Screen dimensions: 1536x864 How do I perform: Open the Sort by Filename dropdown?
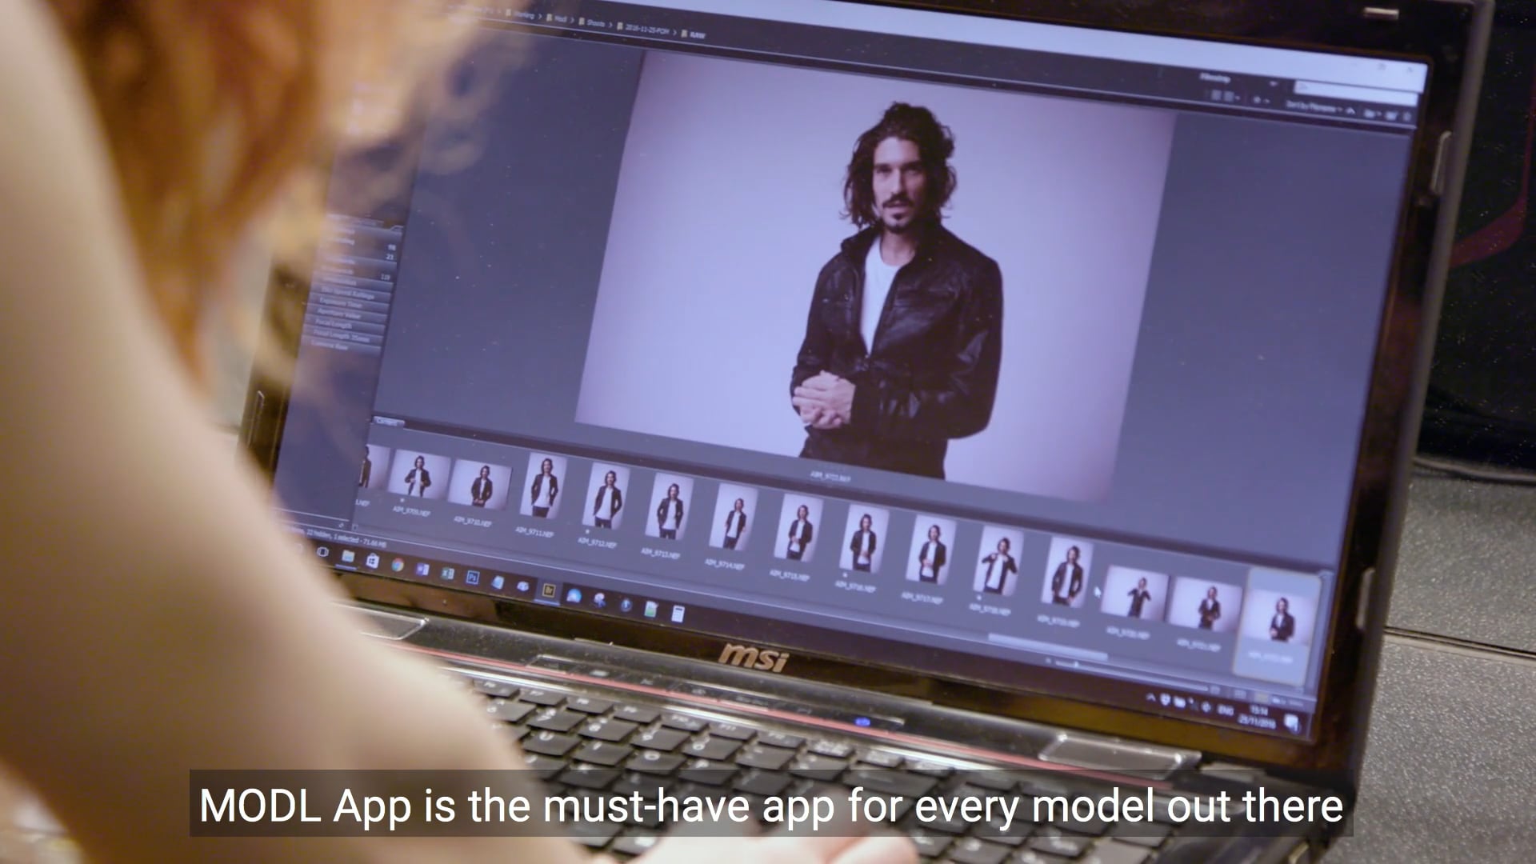[1311, 107]
